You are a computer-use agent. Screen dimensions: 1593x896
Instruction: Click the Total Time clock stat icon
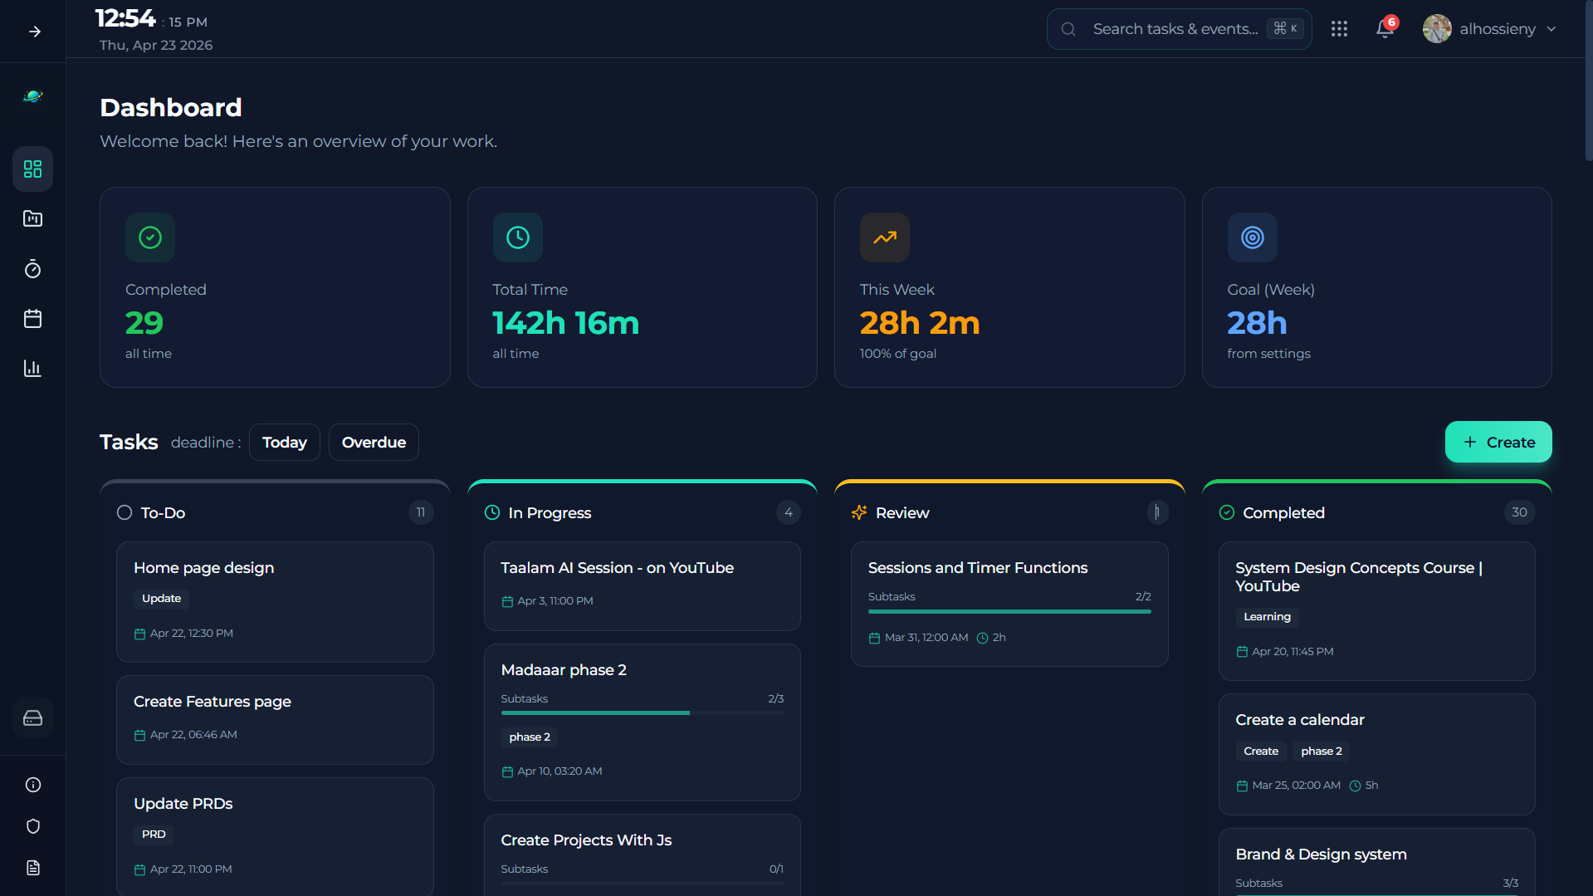pos(517,237)
